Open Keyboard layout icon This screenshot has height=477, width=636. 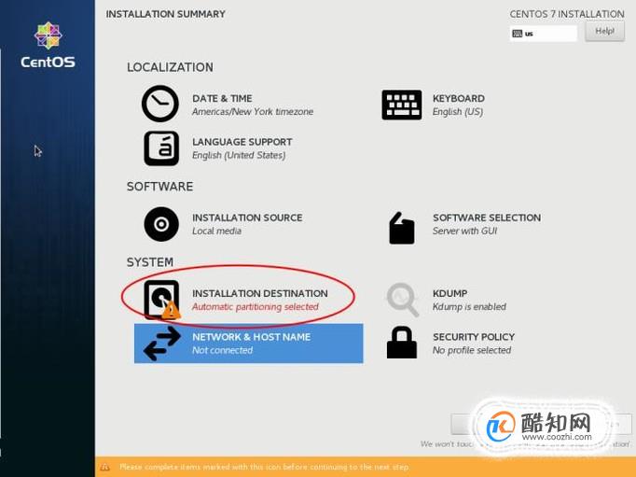click(x=402, y=105)
